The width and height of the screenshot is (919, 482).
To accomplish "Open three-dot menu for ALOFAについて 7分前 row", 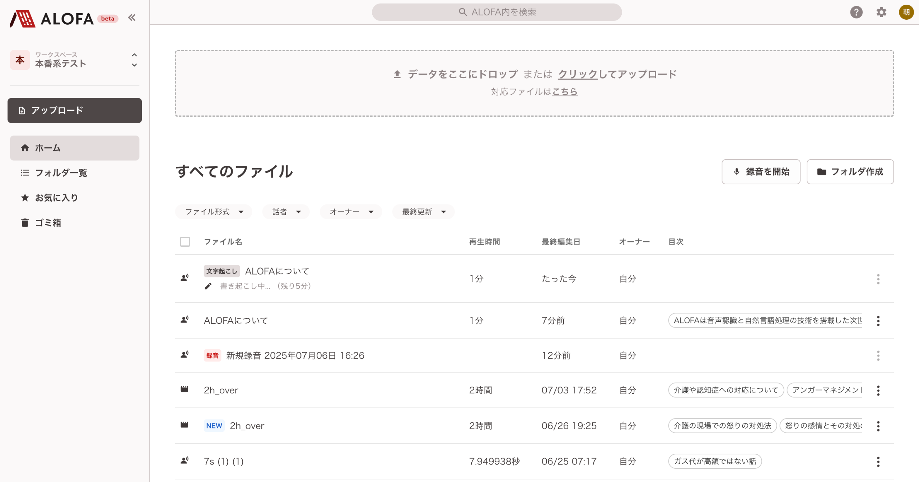I will click(878, 321).
